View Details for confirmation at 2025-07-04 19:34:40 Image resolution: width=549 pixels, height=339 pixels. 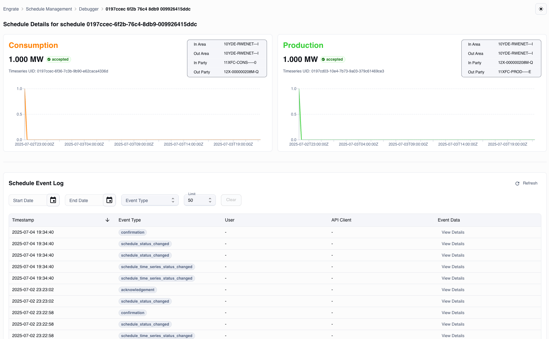tap(453, 232)
